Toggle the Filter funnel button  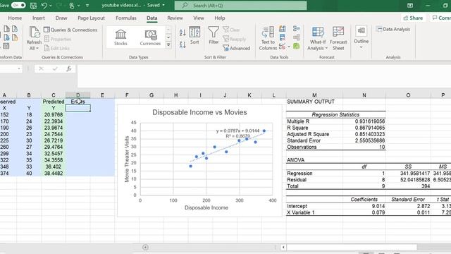point(214,35)
